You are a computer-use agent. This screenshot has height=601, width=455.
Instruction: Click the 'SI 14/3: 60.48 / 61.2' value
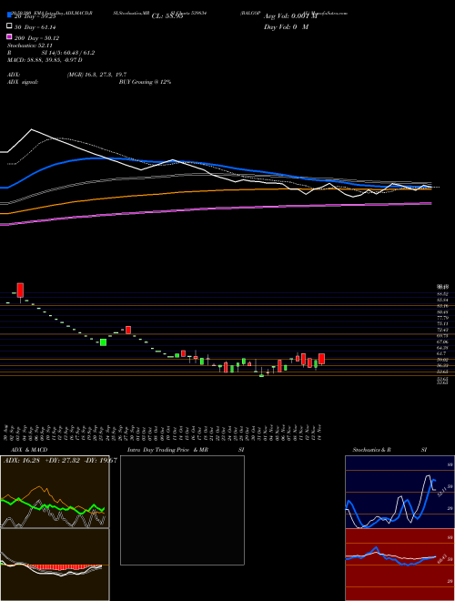tap(68, 53)
